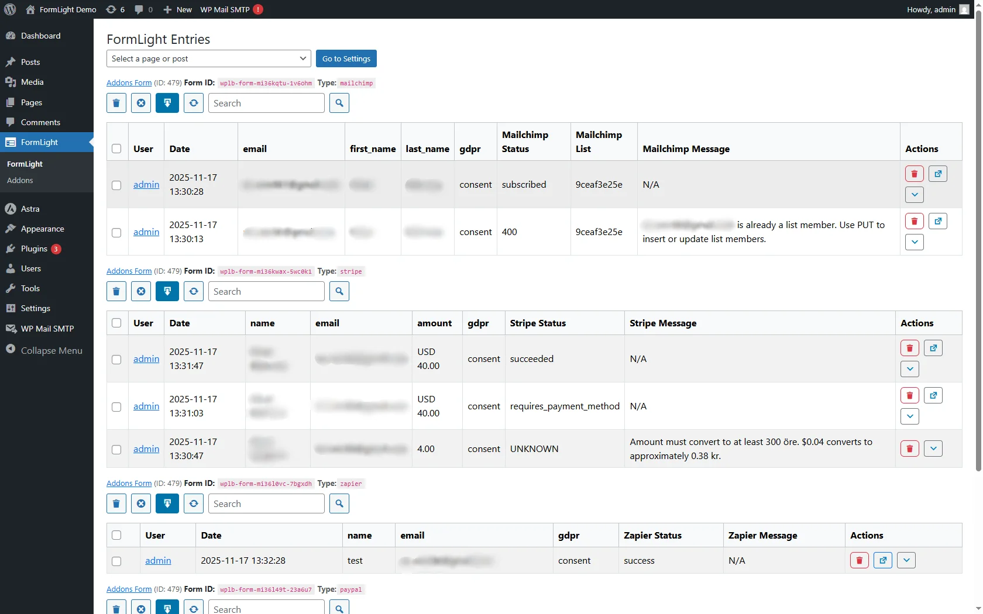Click the refresh icon in Zapier form toolbar
The height and width of the screenshot is (614, 983).
pyautogui.click(x=194, y=503)
